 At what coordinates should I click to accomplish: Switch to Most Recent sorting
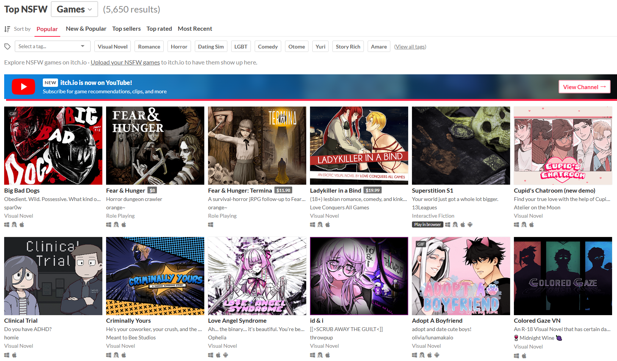tap(195, 29)
